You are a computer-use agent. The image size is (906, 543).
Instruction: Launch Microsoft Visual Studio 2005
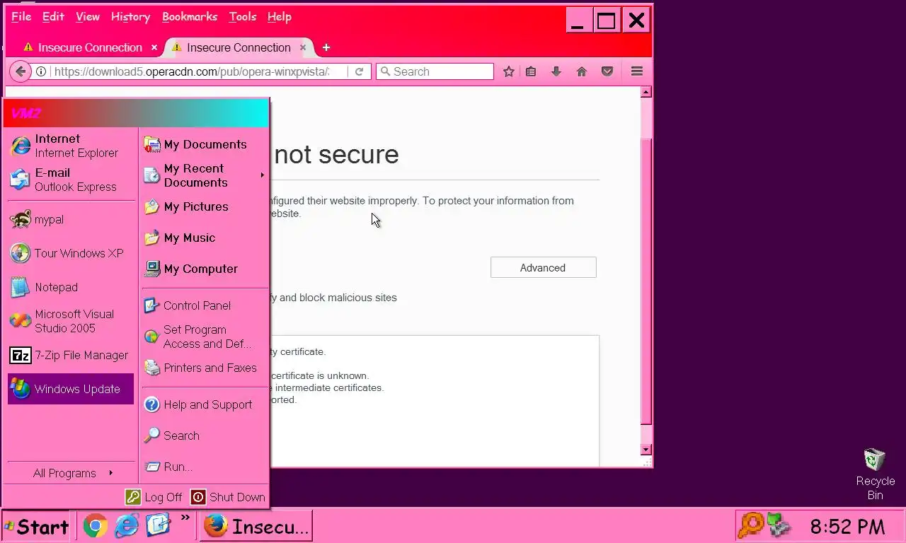click(71, 321)
